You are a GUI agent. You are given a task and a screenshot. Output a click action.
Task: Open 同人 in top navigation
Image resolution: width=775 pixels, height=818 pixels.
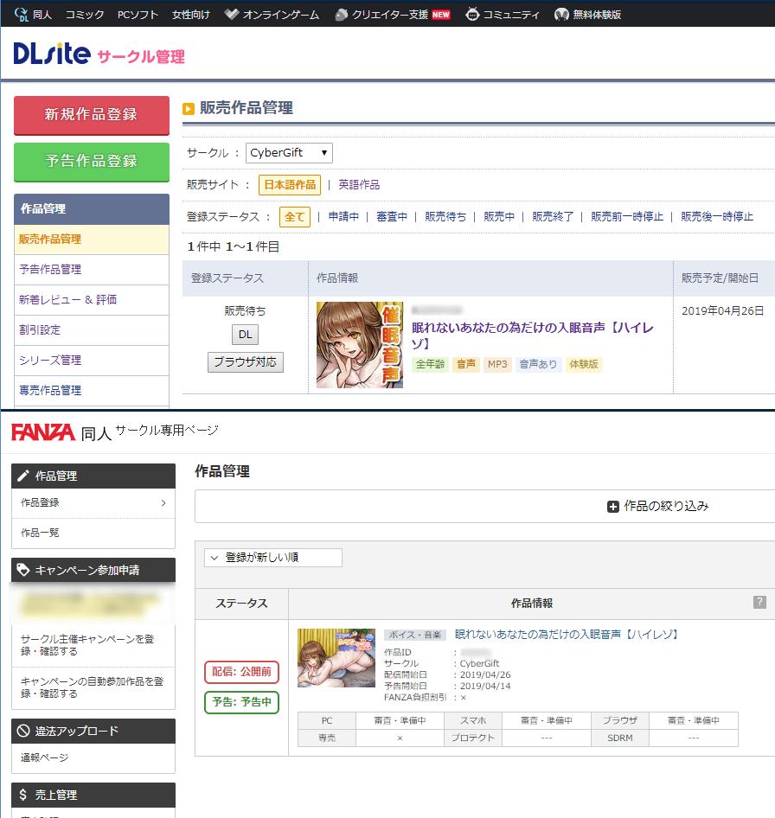pos(42,15)
